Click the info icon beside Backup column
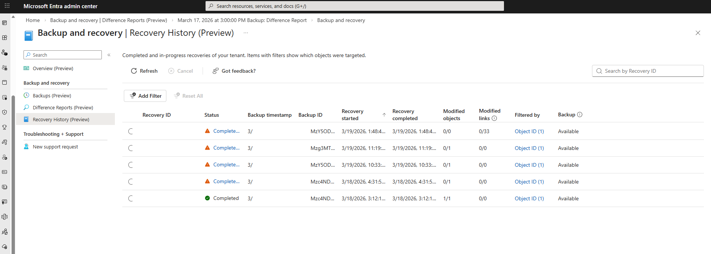 point(580,115)
